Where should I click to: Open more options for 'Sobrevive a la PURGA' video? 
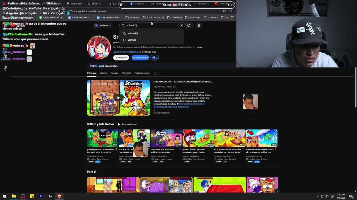point(180,149)
